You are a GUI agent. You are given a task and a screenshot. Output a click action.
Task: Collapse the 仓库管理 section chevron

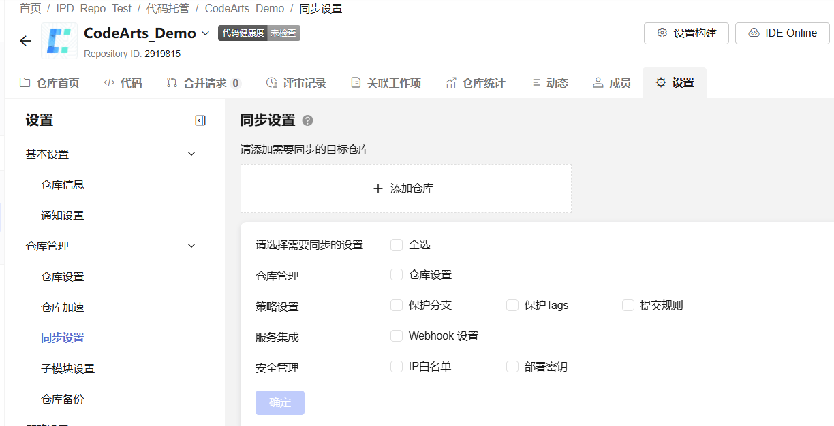[x=191, y=246]
